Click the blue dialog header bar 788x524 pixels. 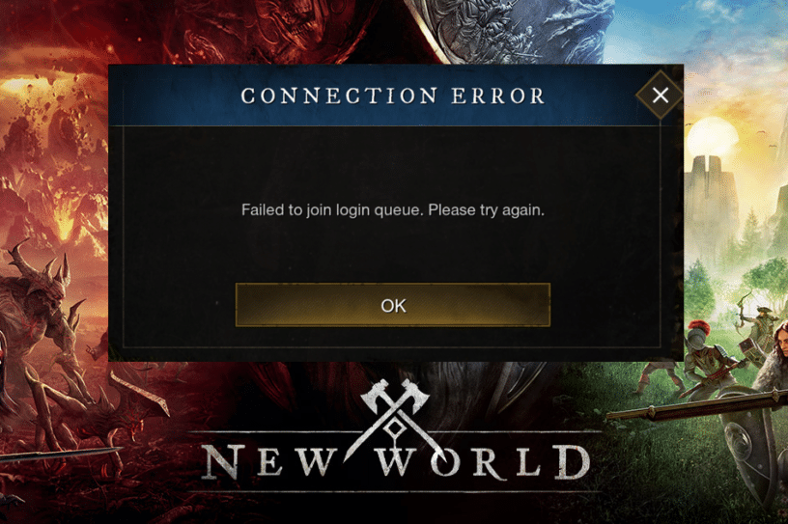pos(384,96)
